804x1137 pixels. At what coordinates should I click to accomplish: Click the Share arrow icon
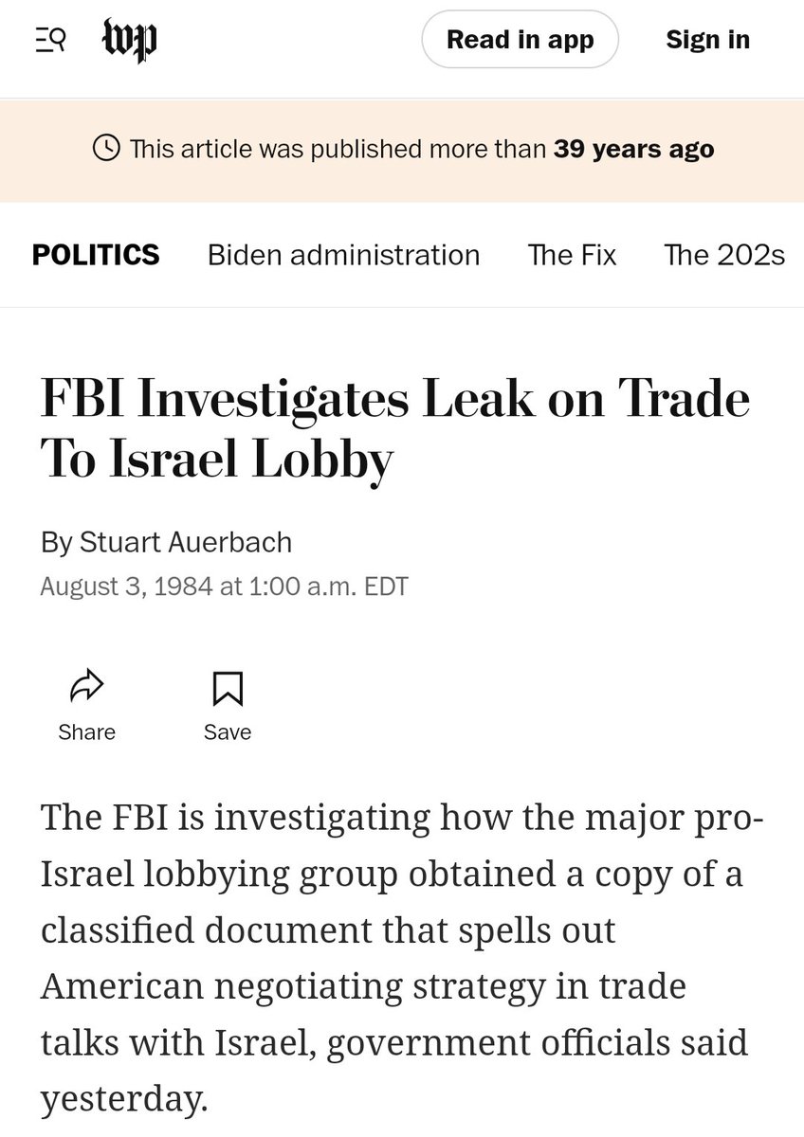tap(86, 688)
